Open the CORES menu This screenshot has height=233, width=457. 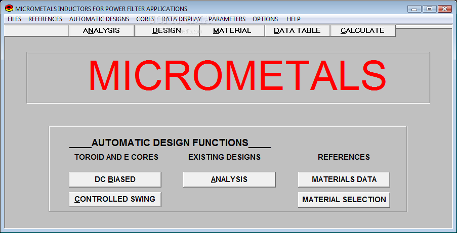coord(145,19)
